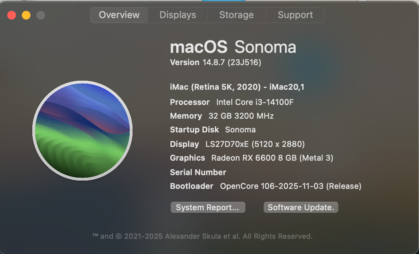
Task: Click the greyed-out zoom window button
Action: [41, 15]
